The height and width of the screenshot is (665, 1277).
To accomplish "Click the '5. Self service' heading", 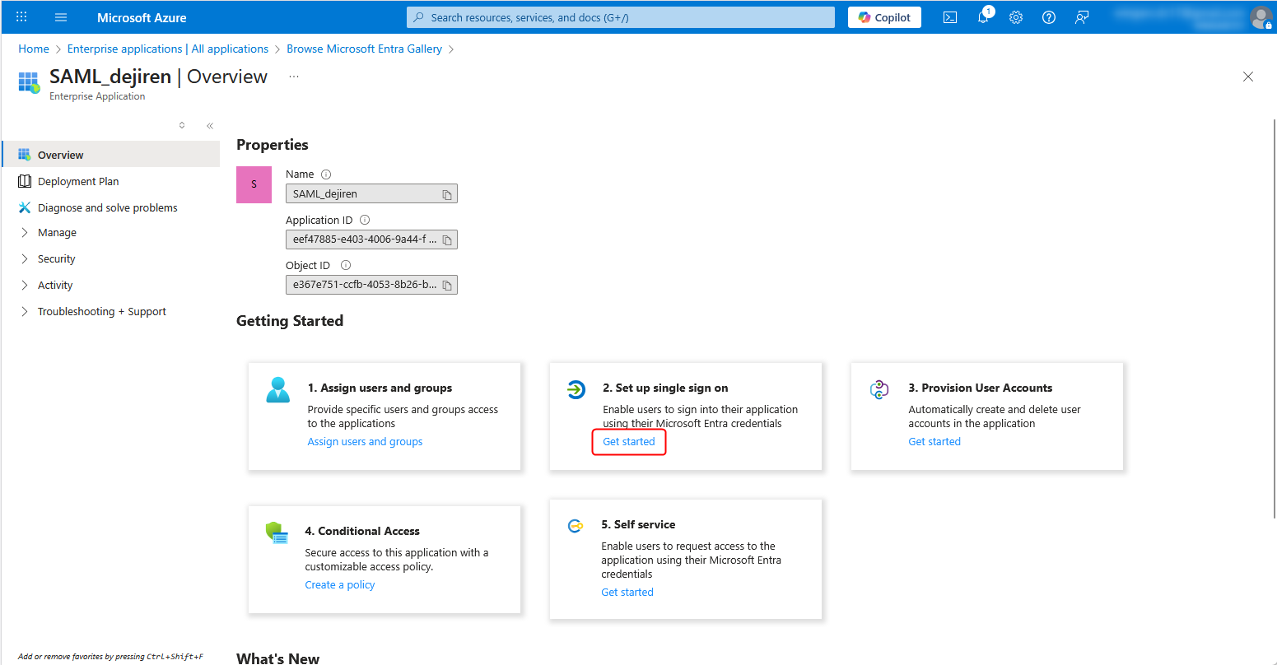I will [638, 525].
